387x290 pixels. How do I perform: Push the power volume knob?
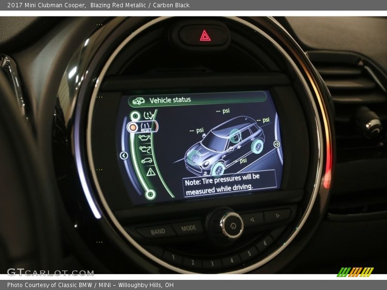[232, 225]
